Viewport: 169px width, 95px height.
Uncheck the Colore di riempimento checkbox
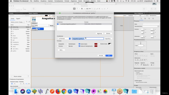pyautogui.click(x=79, y=46)
